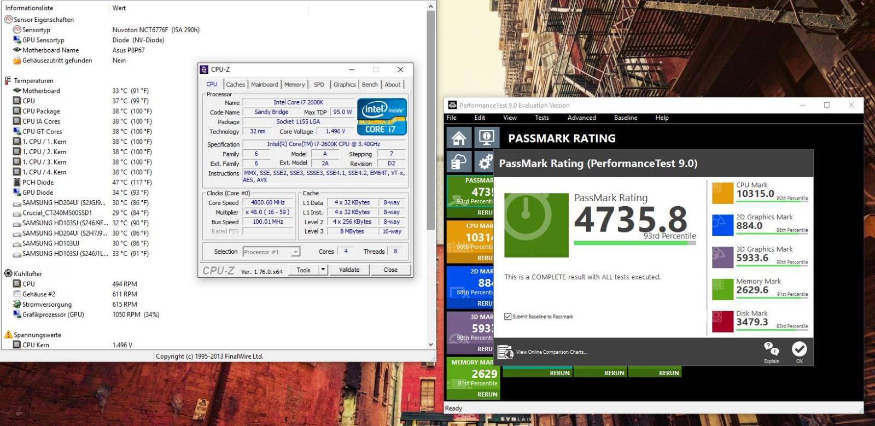The image size is (875, 426).
Task: Click the Disk Mark 83rd percentile bar
Action: pyautogui.click(x=772, y=330)
